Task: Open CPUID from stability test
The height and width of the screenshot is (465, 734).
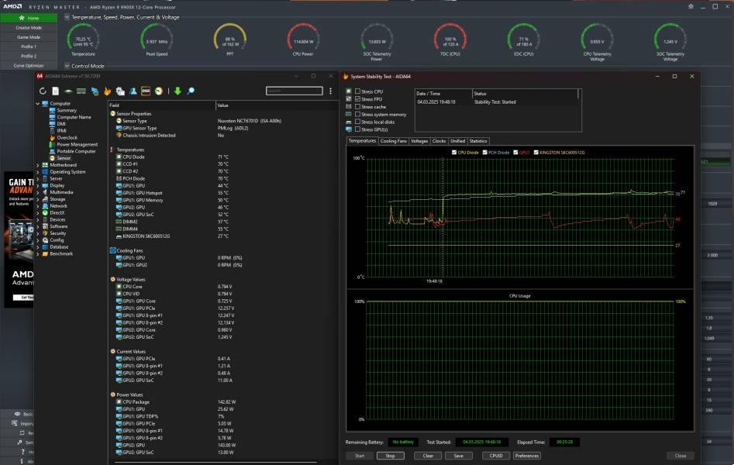Action: [496, 456]
